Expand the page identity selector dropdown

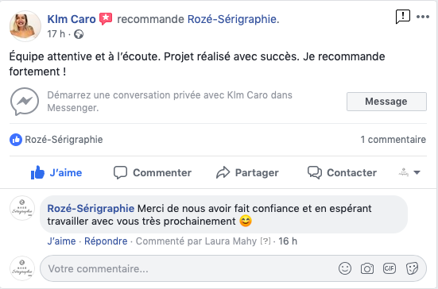(x=409, y=172)
